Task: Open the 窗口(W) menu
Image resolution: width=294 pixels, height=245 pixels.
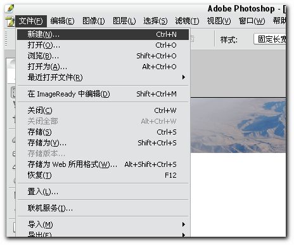Action: click(x=252, y=21)
